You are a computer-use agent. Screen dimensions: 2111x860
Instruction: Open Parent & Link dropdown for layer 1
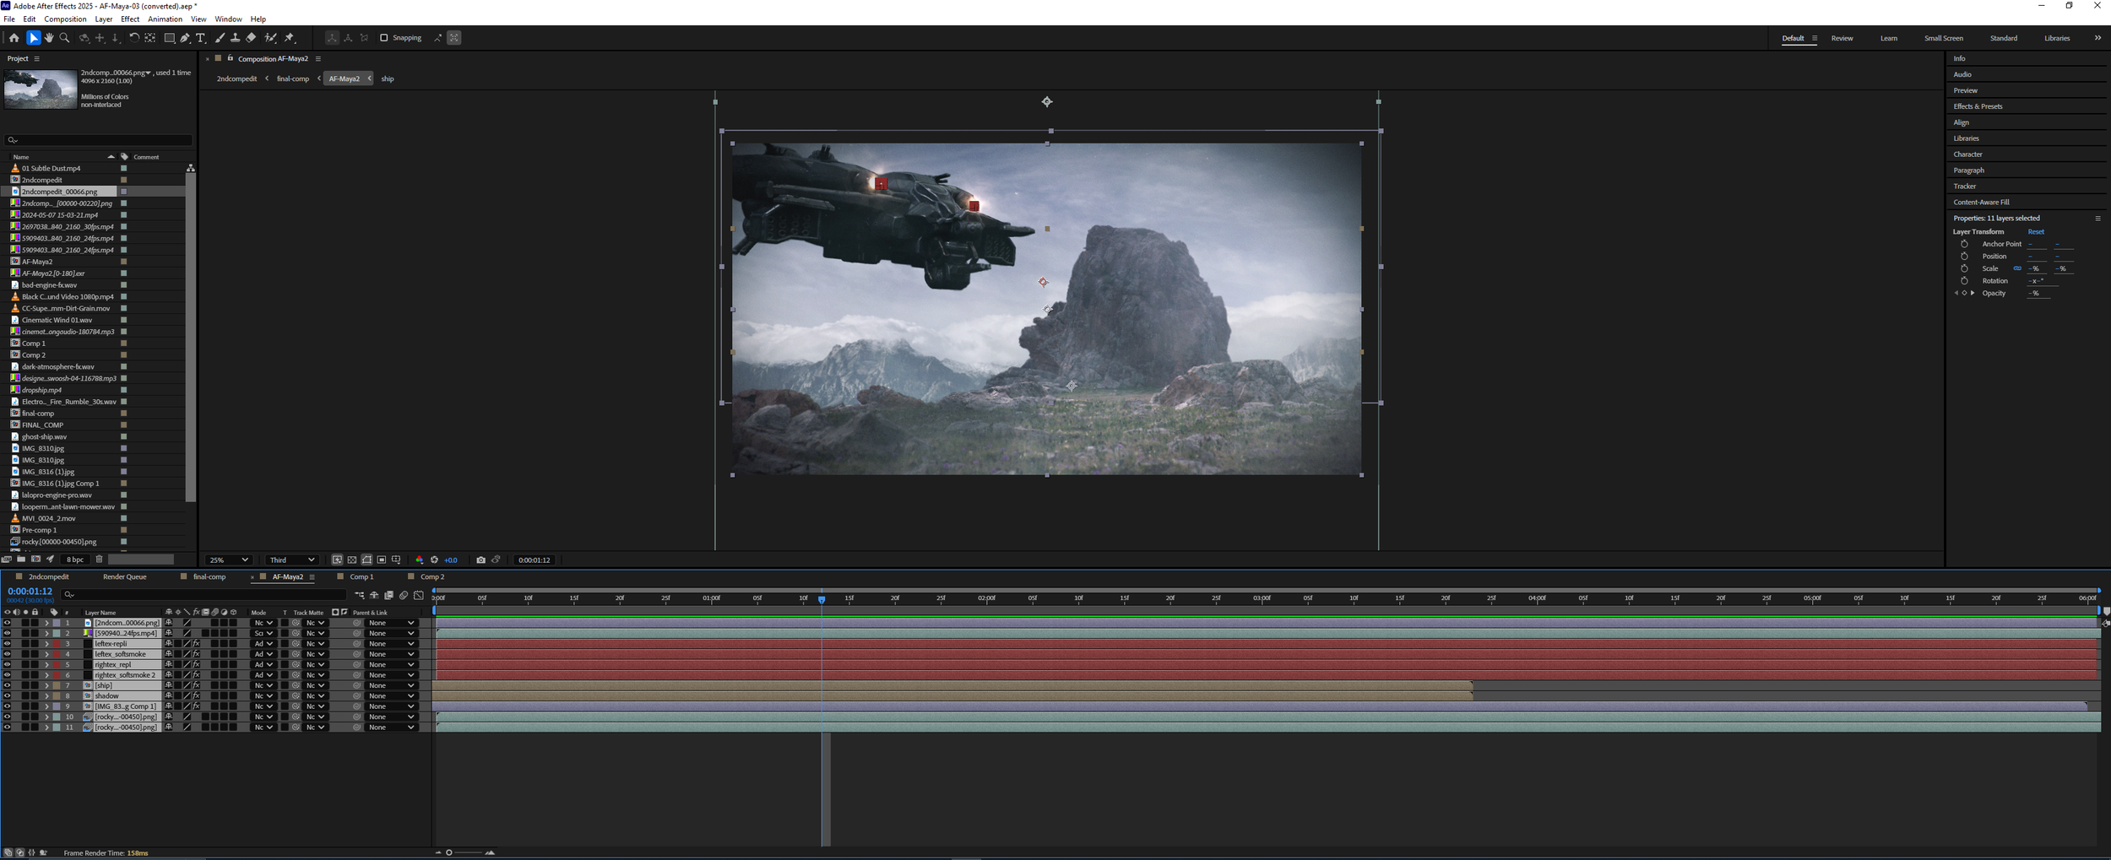coord(392,623)
